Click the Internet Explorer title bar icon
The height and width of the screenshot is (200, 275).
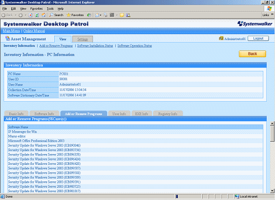point(2,2)
